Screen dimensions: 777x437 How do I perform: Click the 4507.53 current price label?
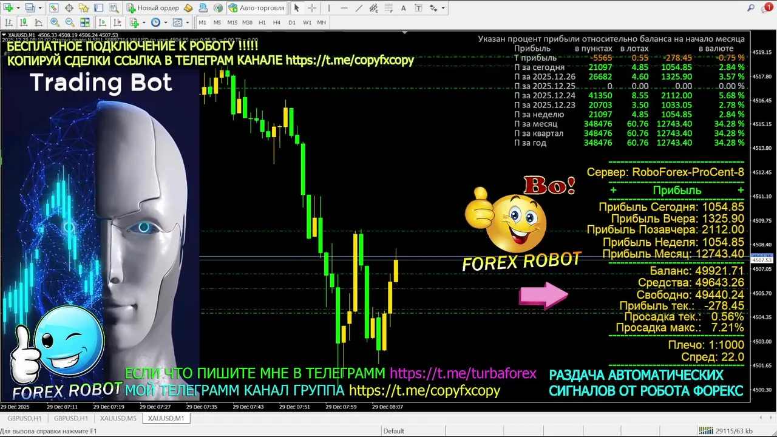click(x=761, y=260)
